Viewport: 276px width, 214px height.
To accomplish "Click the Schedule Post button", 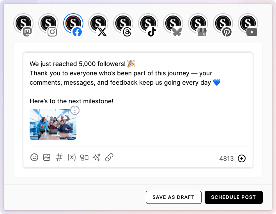I will [x=234, y=197].
